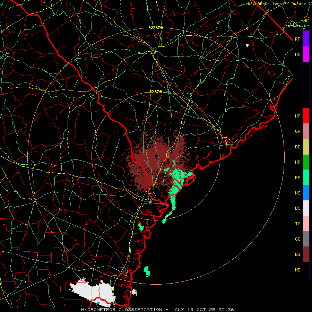The width and height of the screenshot is (312, 312).
Task: Click the RA bright green legend swatch
Action: [306, 177]
